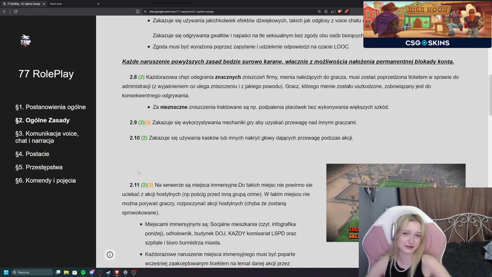
Task: Click the Google Sites info icon
Action: point(110,255)
